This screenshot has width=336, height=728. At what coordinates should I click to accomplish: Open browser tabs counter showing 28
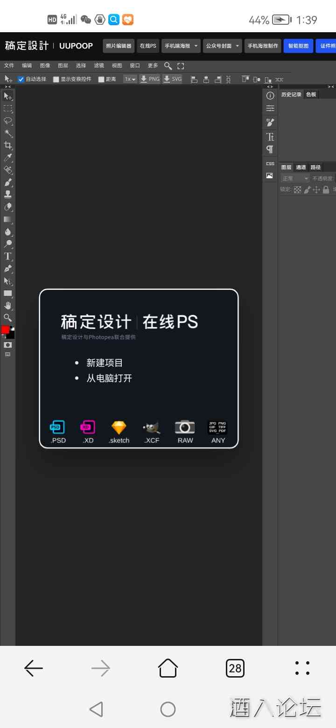point(235,668)
